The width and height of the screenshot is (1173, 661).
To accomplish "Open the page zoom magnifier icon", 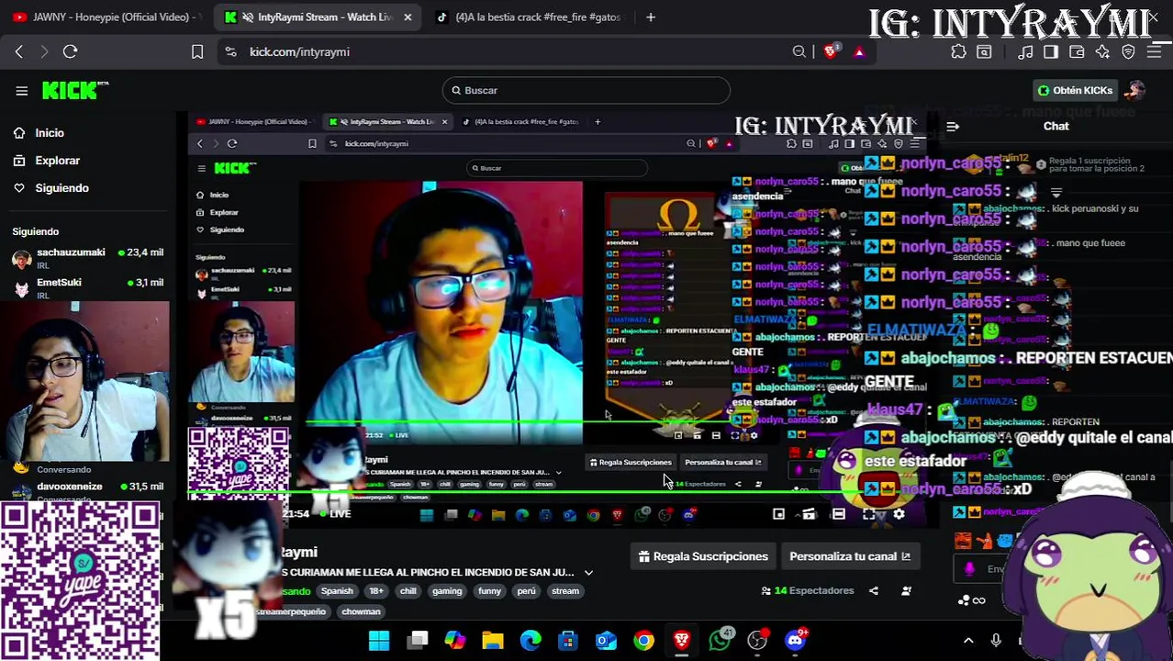I will click(799, 52).
